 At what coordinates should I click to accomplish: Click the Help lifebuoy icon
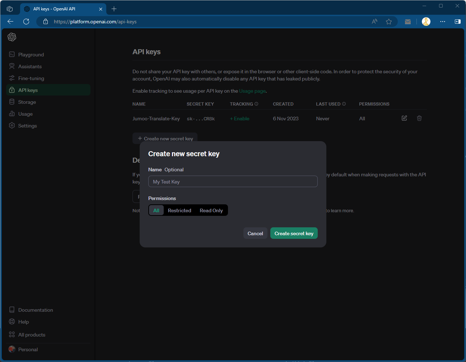12,321
